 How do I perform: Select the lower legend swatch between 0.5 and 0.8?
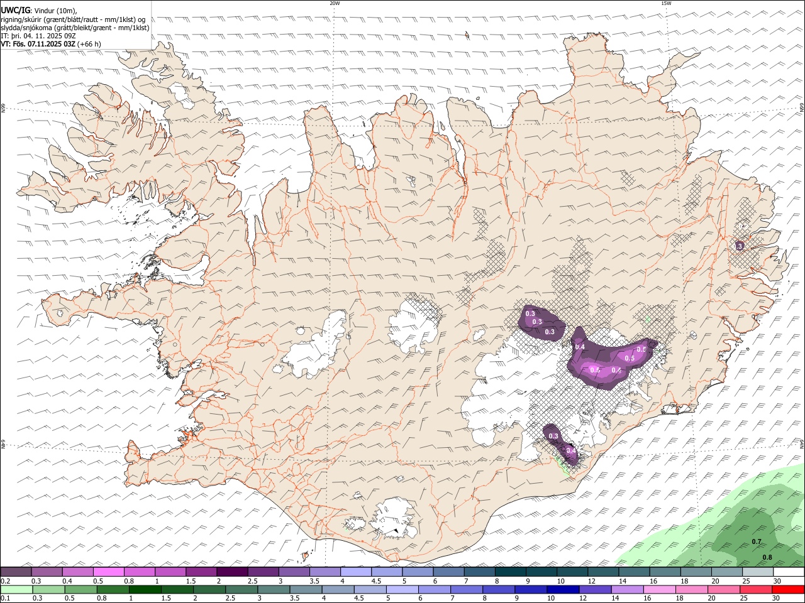[x=81, y=590]
